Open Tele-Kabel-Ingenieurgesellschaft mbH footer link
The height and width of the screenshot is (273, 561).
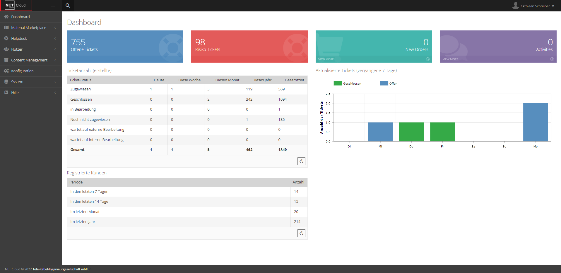tap(60, 269)
